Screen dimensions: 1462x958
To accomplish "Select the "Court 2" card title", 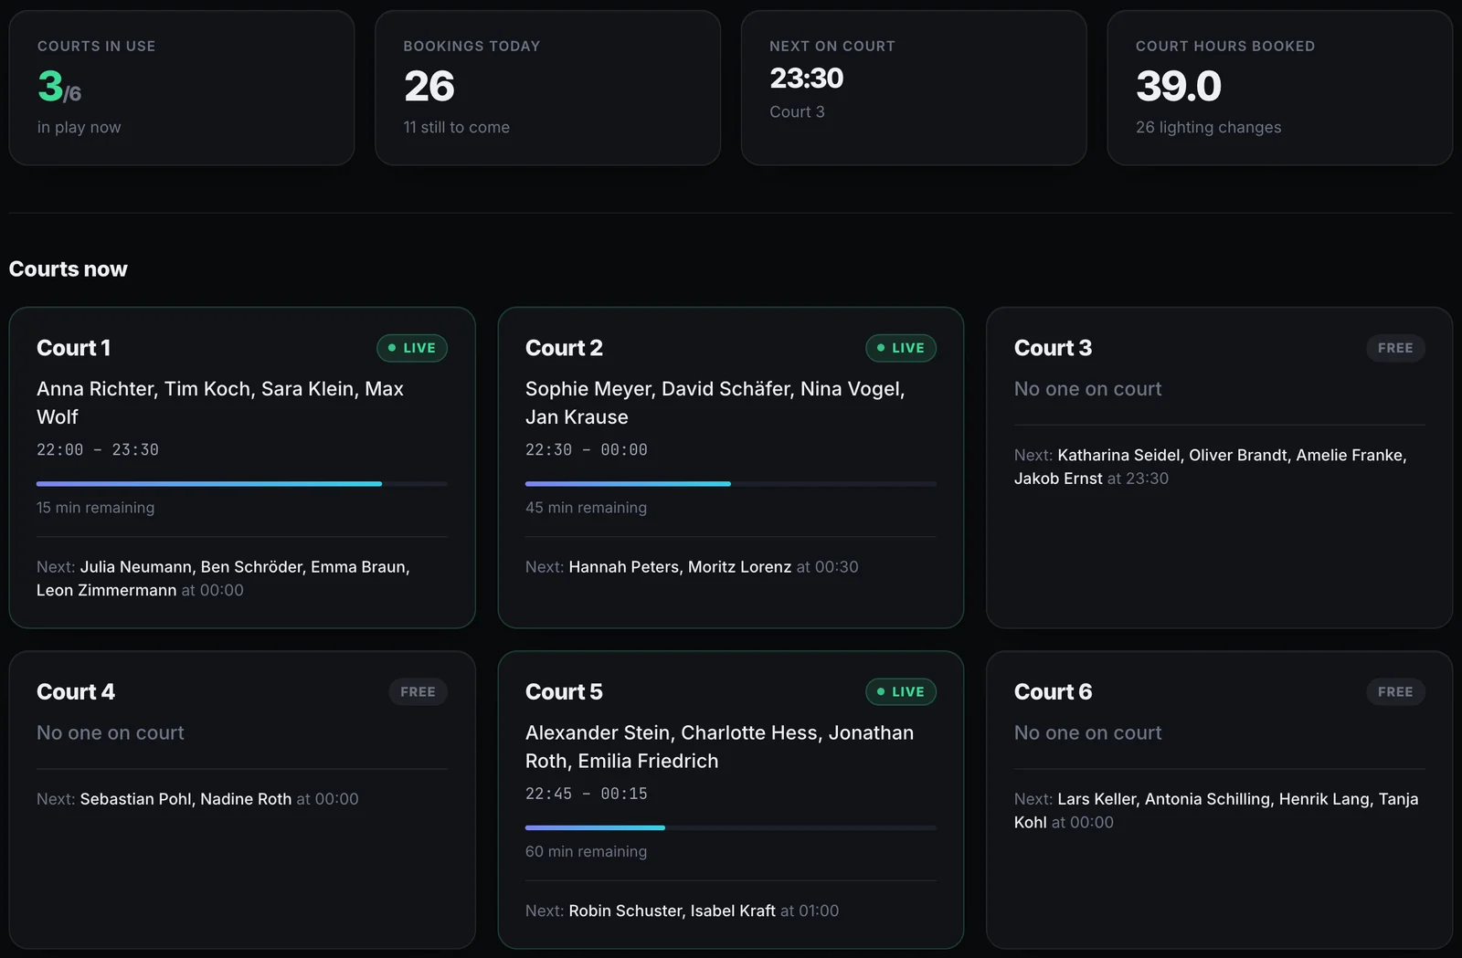I will (564, 348).
